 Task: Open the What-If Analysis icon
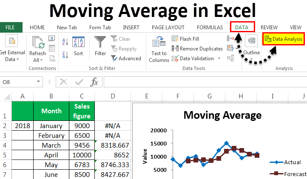[x=230, y=48]
